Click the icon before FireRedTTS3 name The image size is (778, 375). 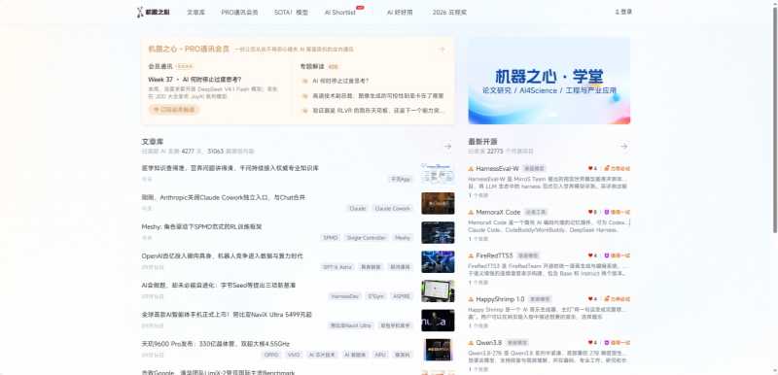tap(471, 256)
